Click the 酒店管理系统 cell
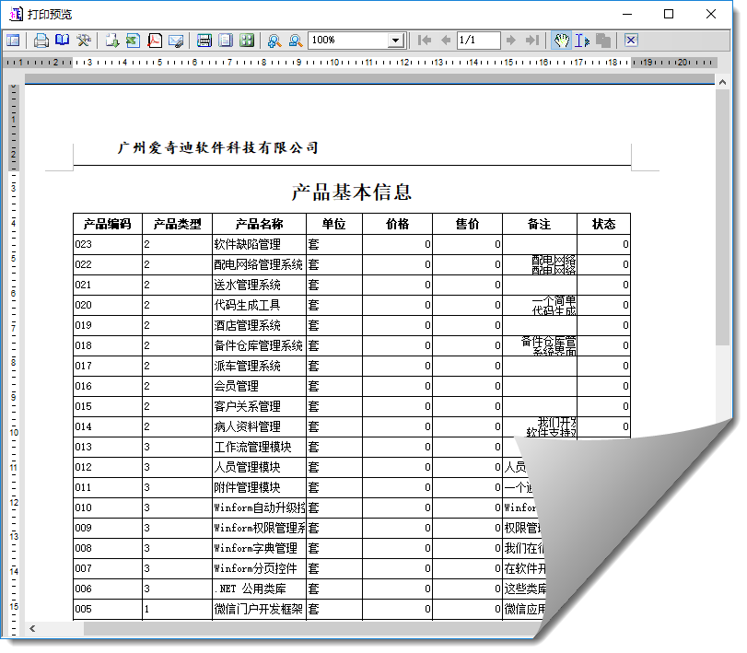 click(x=259, y=325)
